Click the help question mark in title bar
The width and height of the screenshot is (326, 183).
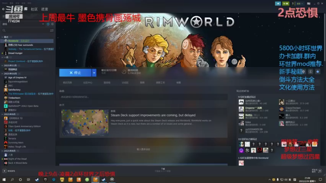(x=293, y=4)
